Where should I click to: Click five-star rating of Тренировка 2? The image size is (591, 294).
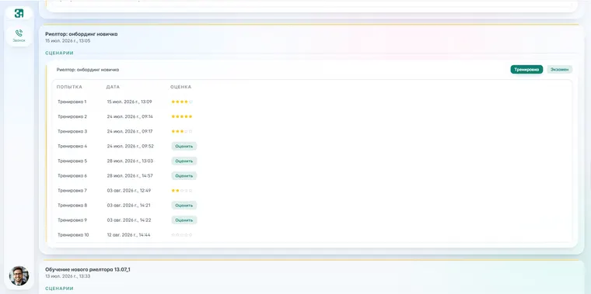(182, 116)
